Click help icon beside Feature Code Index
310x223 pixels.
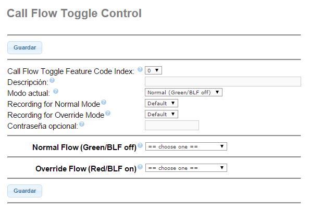click(x=140, y=69)
